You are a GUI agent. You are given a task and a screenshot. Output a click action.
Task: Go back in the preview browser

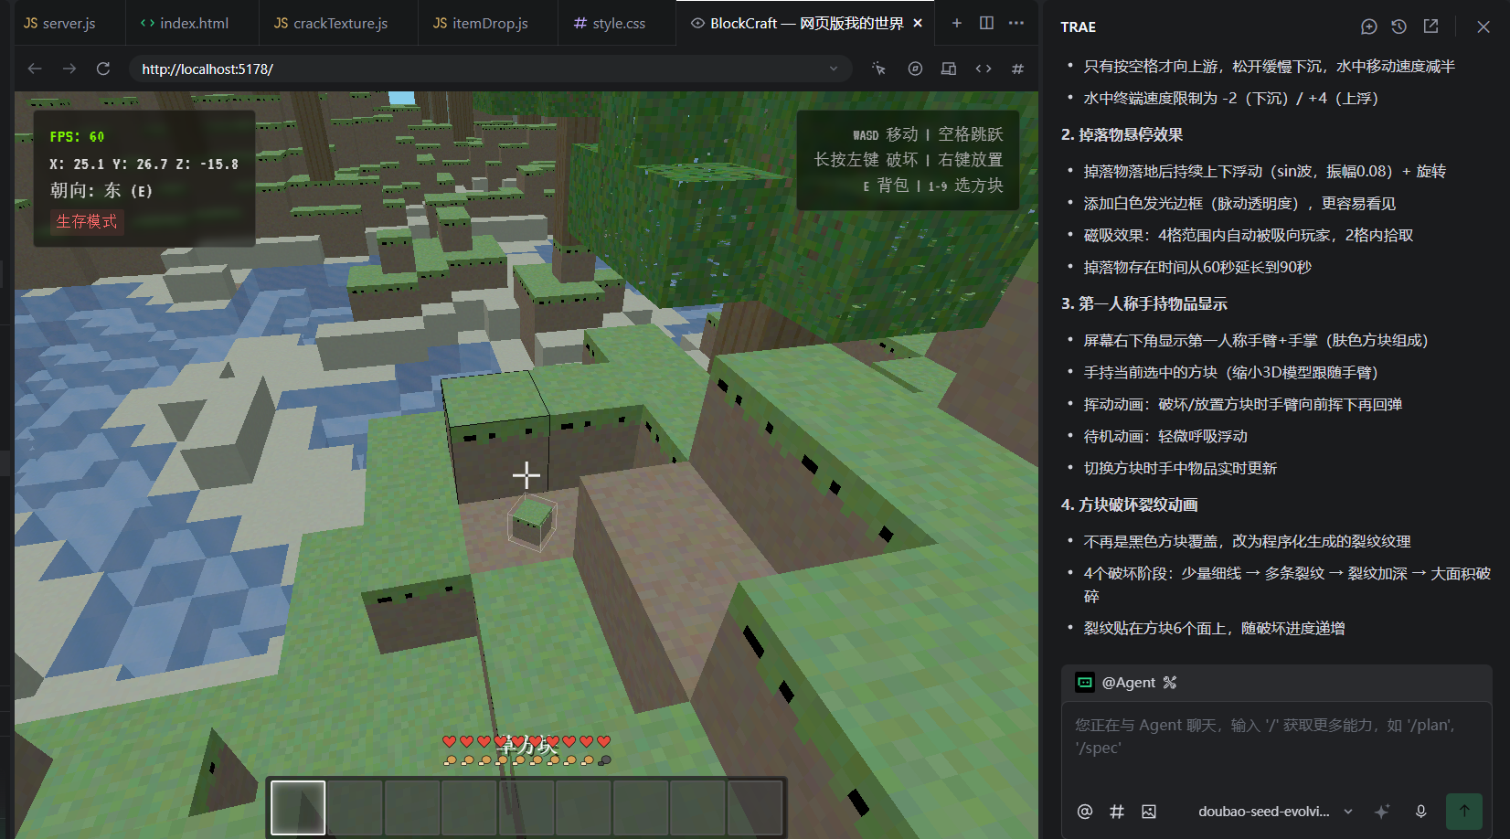coord(35,69)
